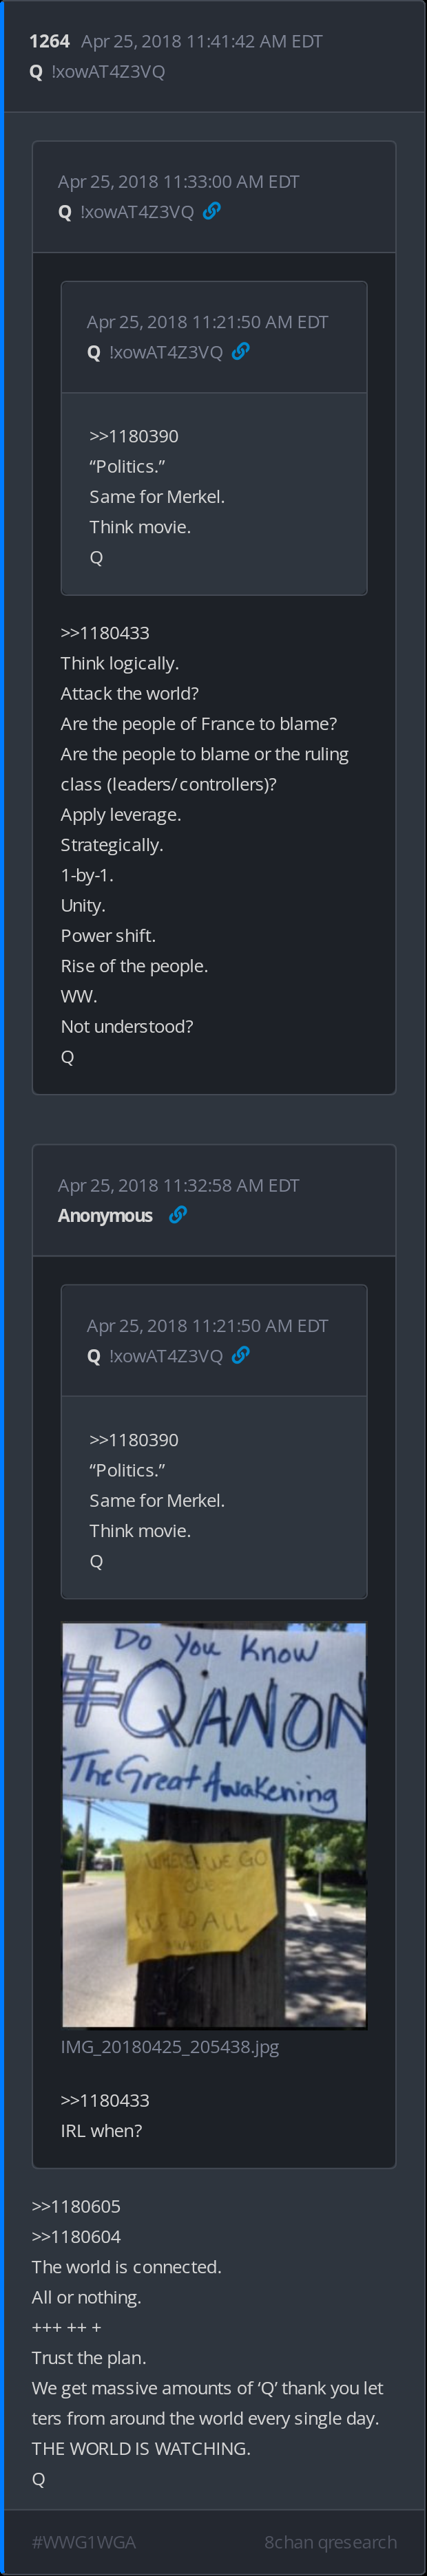
Task: Click the Anonymous poster name
Action: [105, 1215]
